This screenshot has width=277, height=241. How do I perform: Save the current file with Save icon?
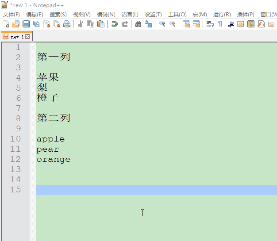(x=26, y=24)
